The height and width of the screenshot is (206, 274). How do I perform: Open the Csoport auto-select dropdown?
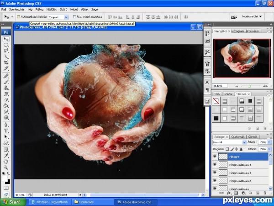tap(66, 17)
